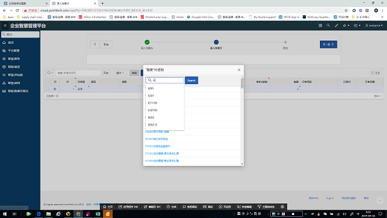Click developer toolbar settings gear icon
This screenshot has width=387, height=218.
(x=282, y=206)
